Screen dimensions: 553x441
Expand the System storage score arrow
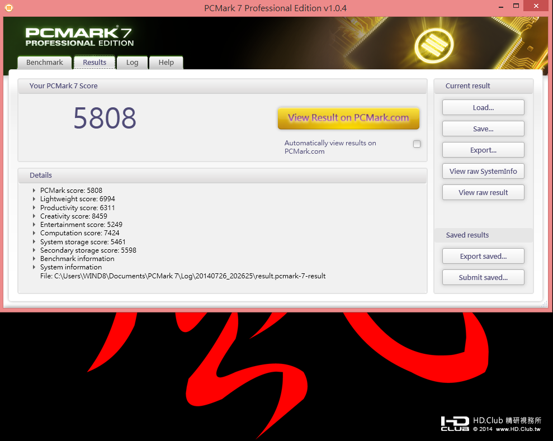click(x=34, y=242)
